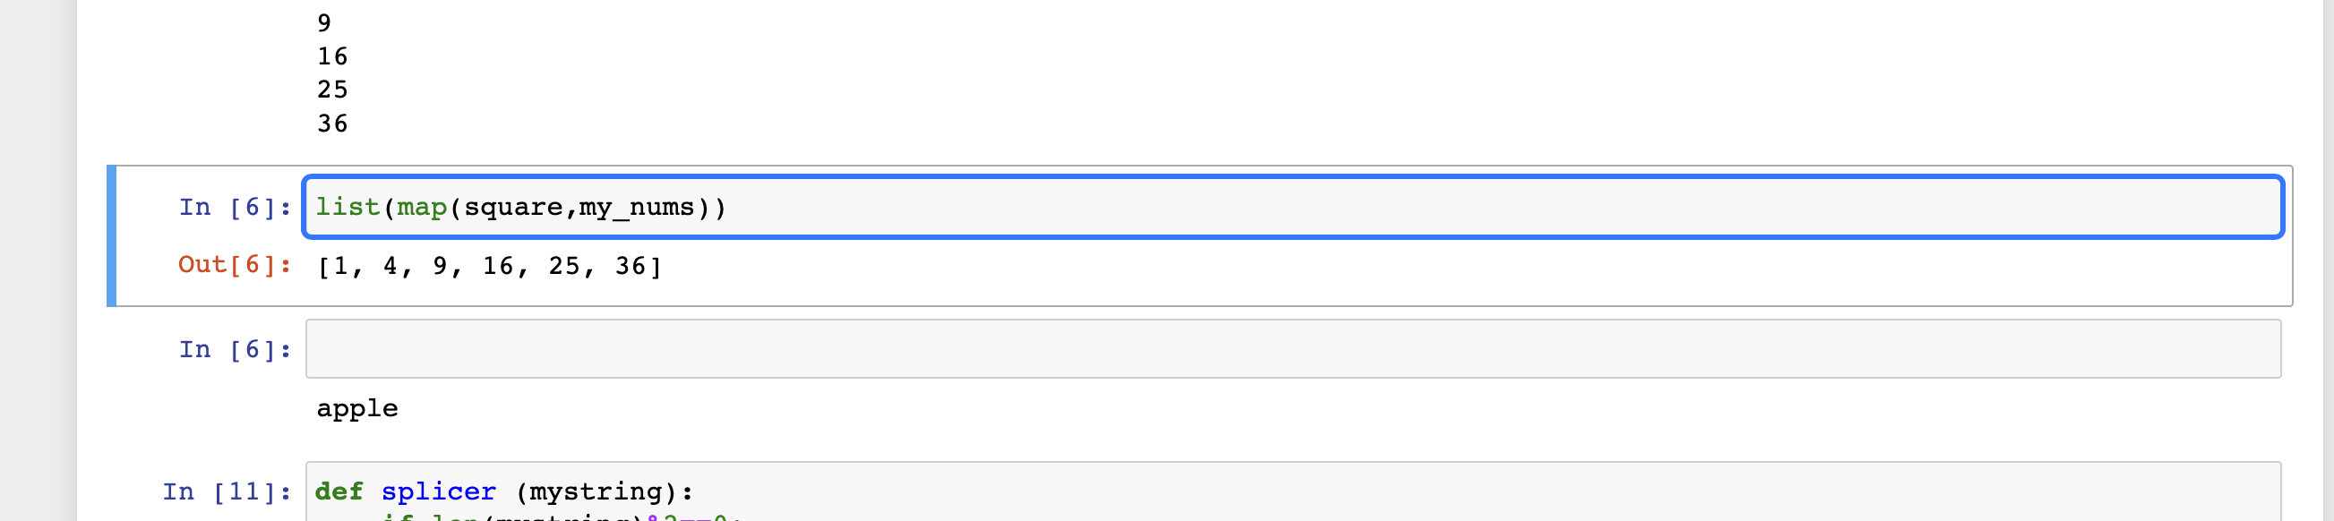Click 'square' in the map call

tap(514, 208)
